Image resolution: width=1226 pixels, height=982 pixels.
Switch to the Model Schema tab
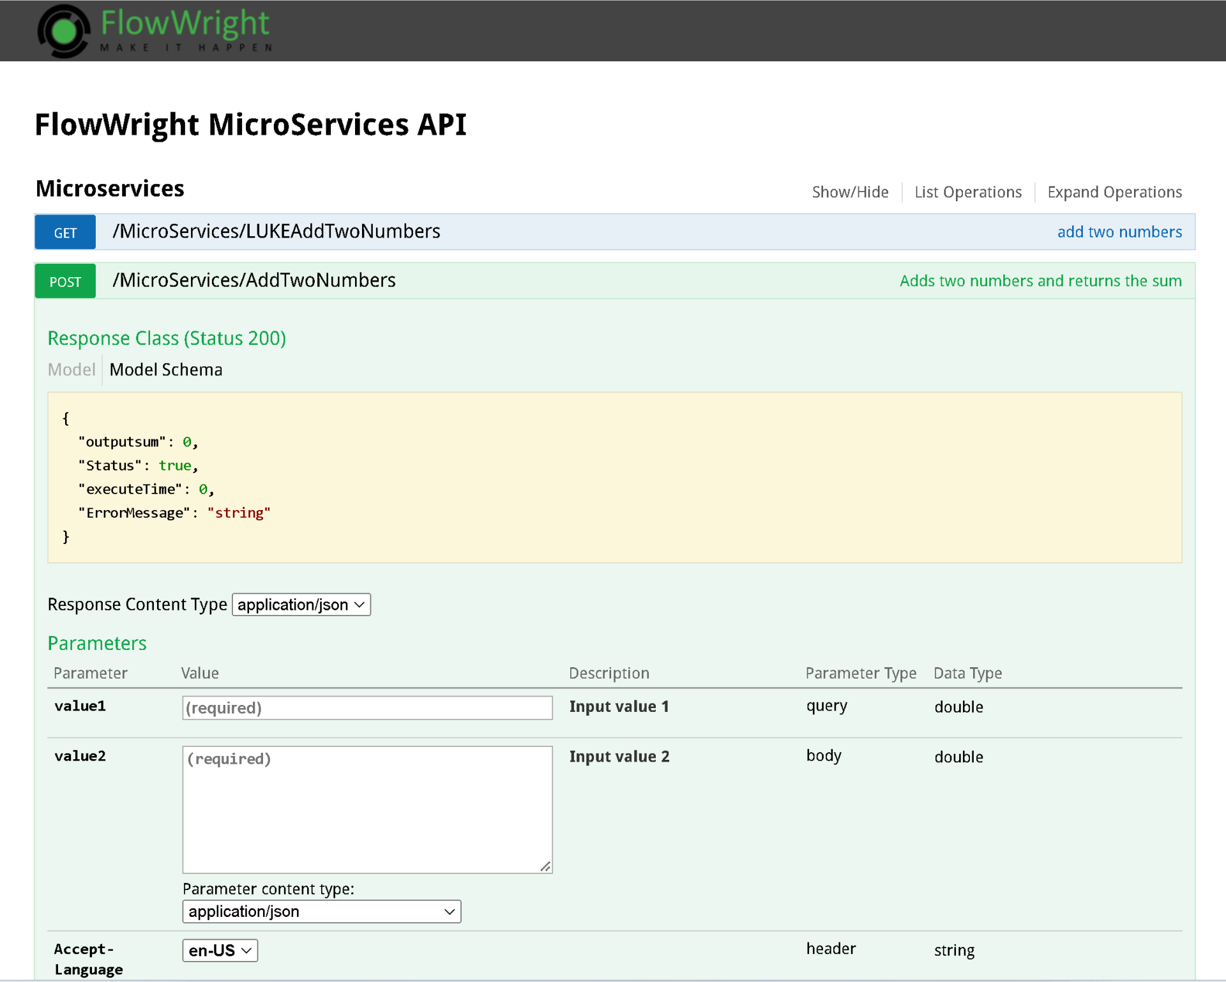(x=165, y=369)
